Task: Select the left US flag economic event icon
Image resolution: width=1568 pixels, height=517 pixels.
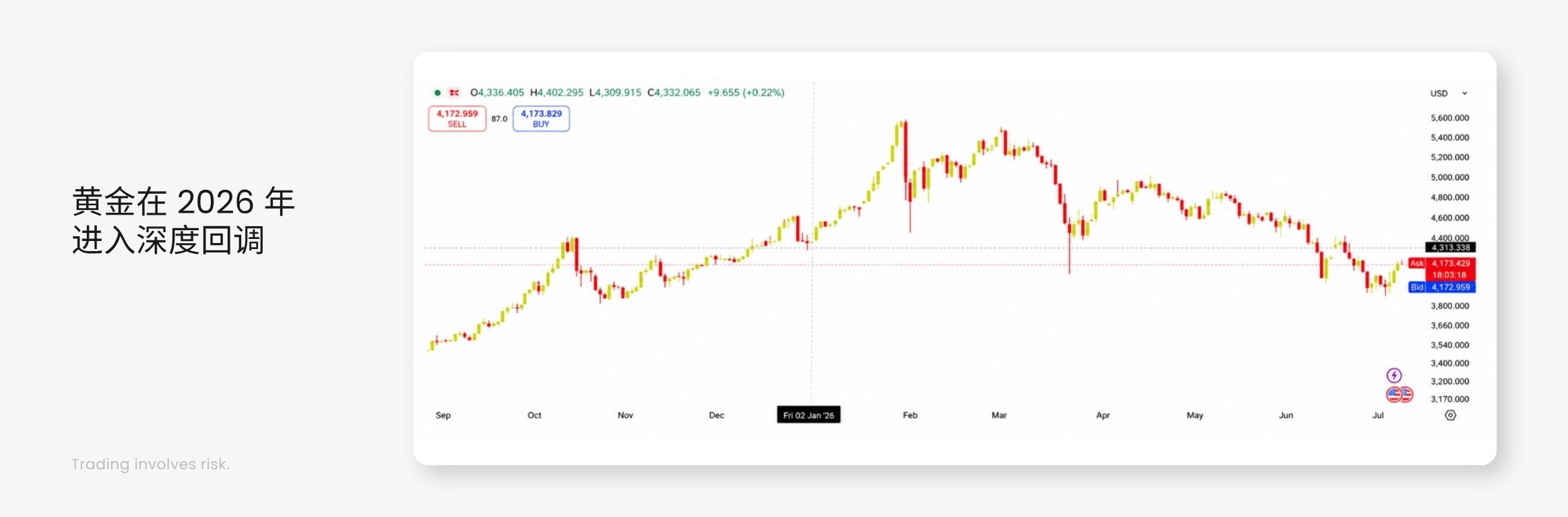Action: tap(1394, 394)
